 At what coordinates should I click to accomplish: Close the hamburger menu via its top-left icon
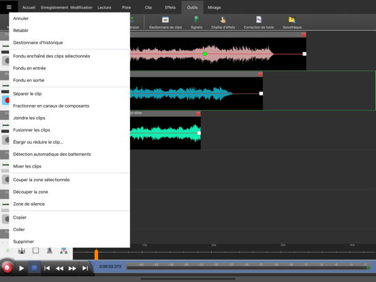9,7
